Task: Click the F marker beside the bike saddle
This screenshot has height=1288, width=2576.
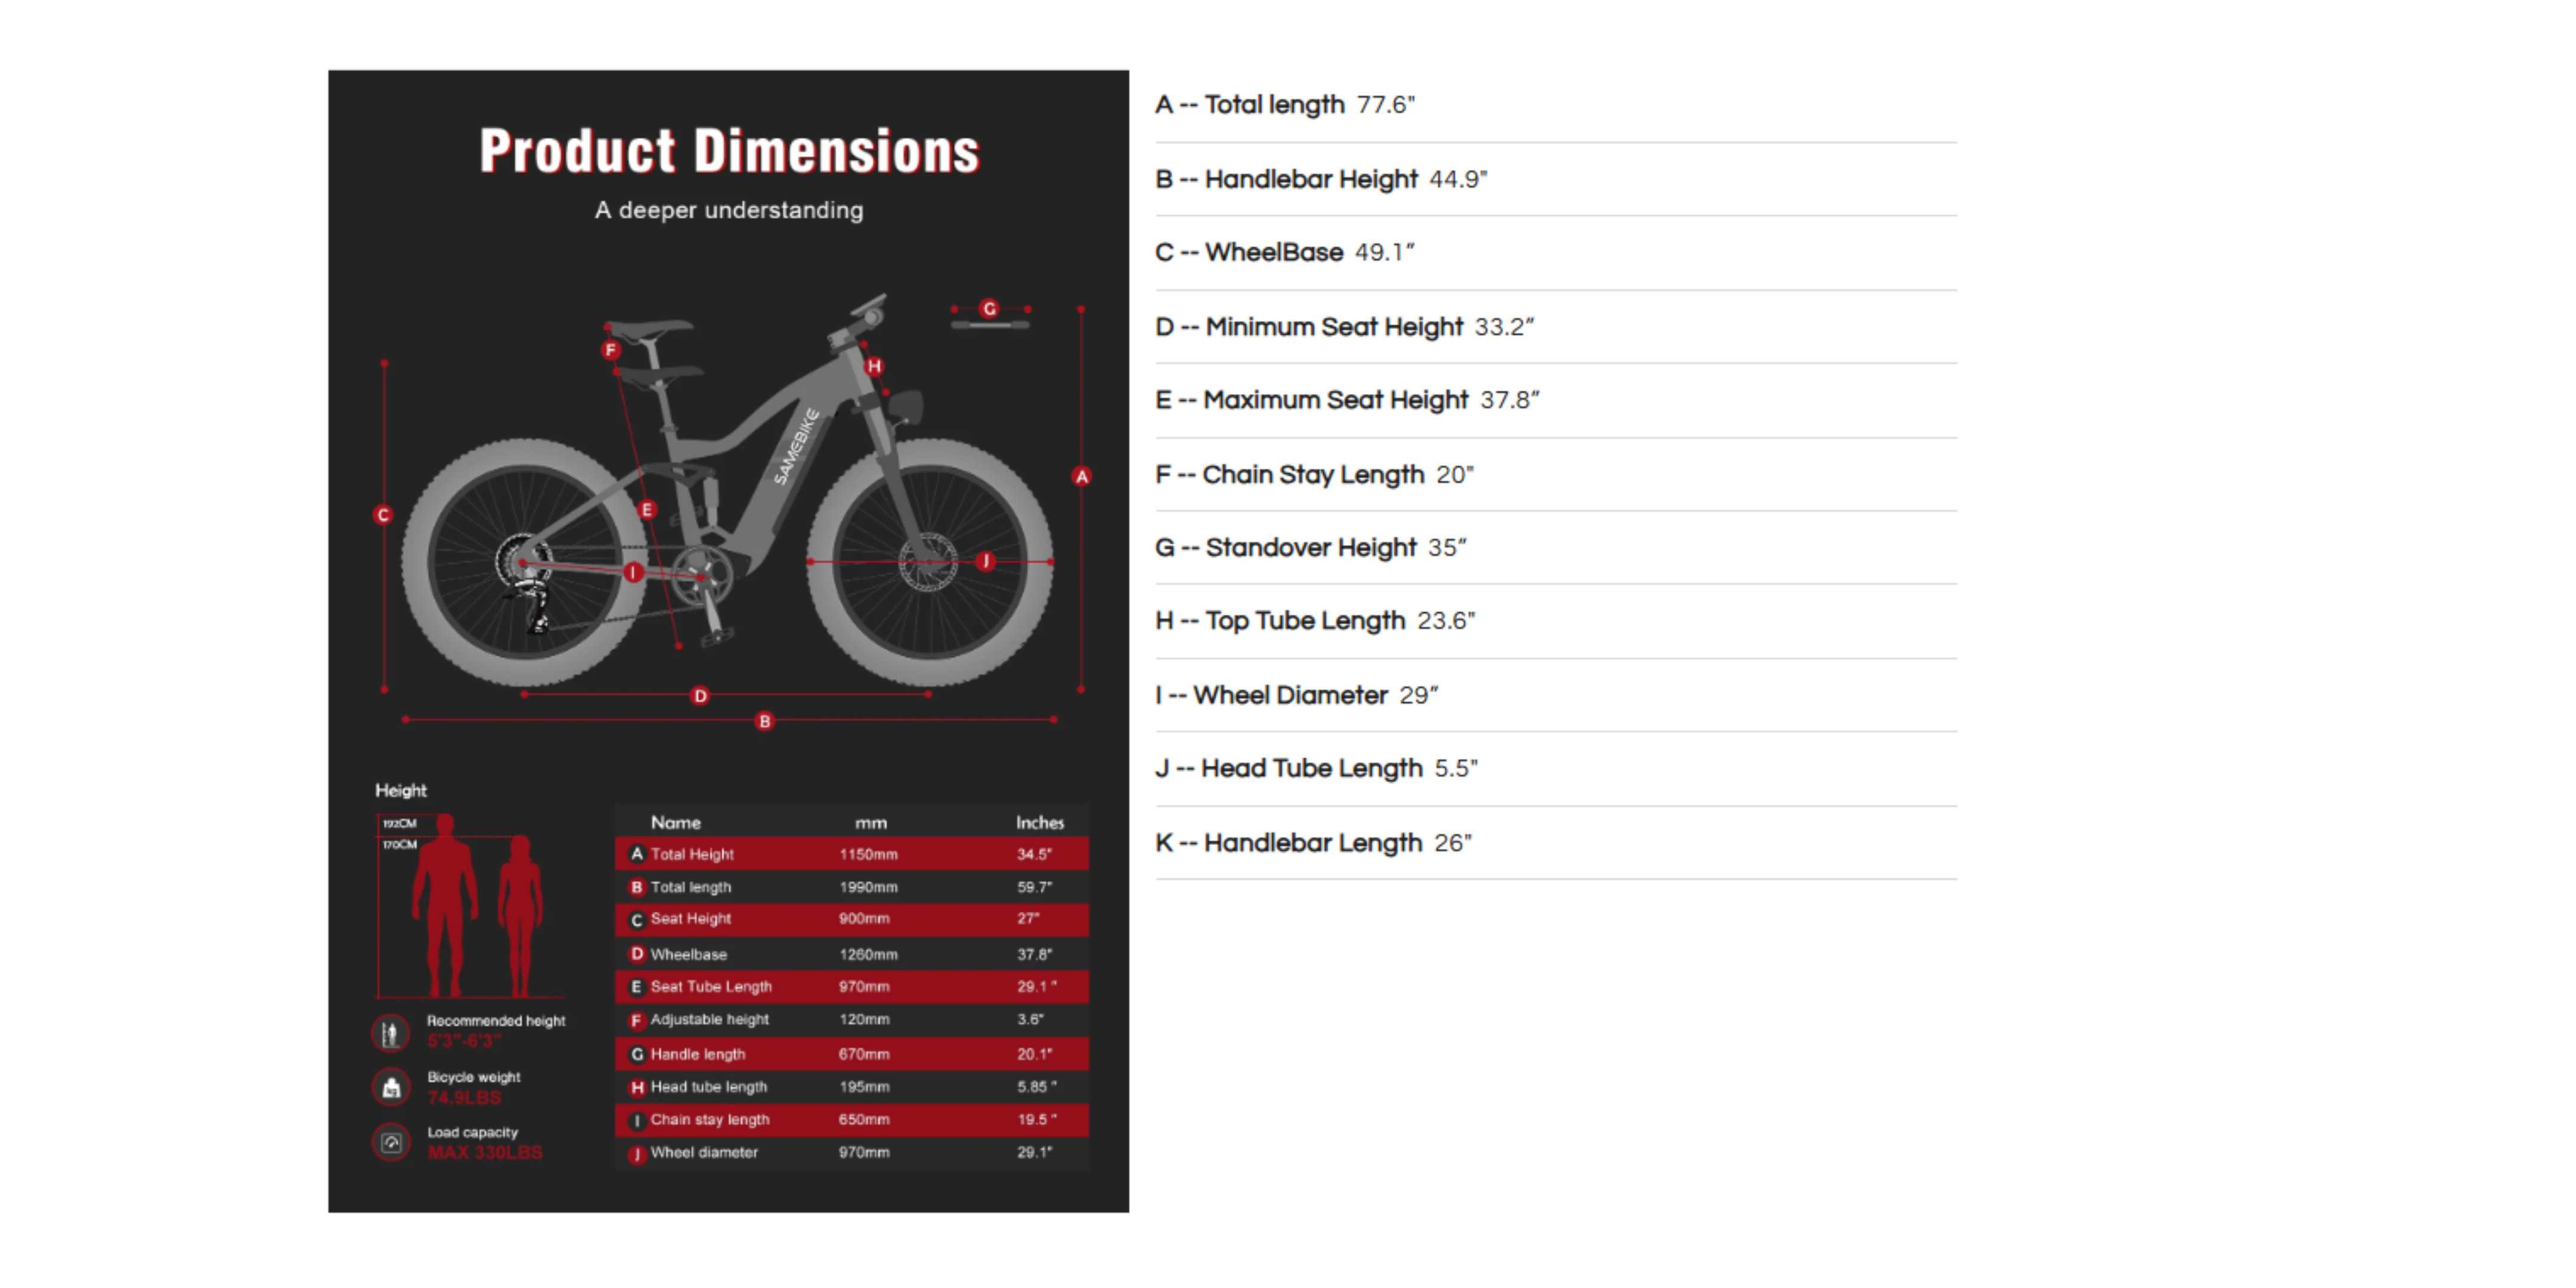Action: 610,349
